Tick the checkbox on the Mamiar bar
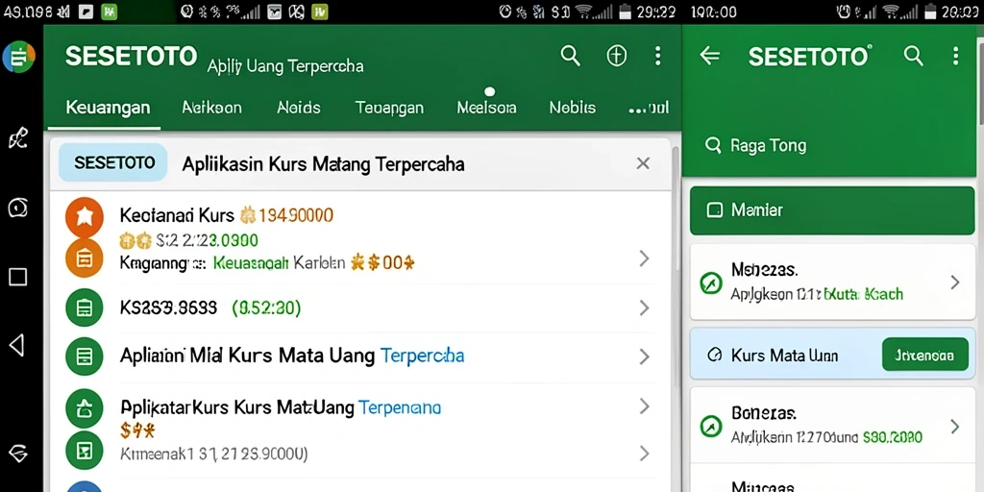The width and height of the screenshot is (984, 492). tap(714, 210)
